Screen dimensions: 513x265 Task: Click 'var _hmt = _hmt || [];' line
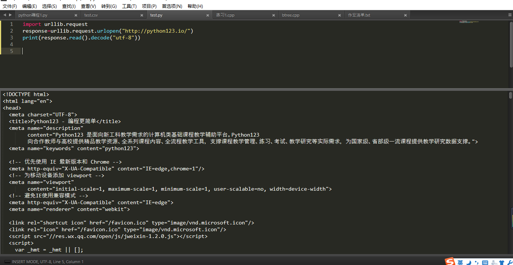(49, 250)
